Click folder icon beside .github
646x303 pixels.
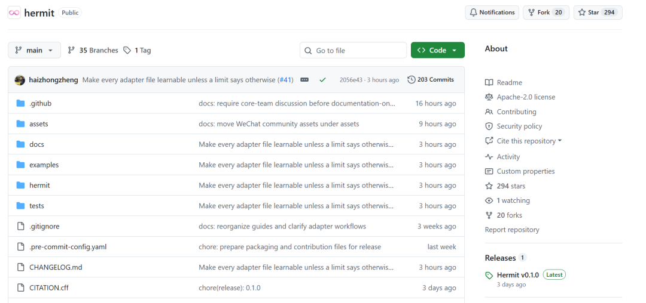click(20, 103)
